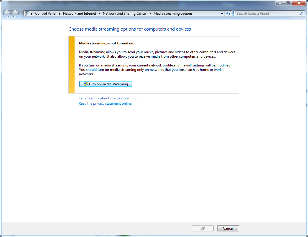Expand the arrow after Control Panel breadcrumb
This screenshot has height=237, width=308.
click(60, 14)
